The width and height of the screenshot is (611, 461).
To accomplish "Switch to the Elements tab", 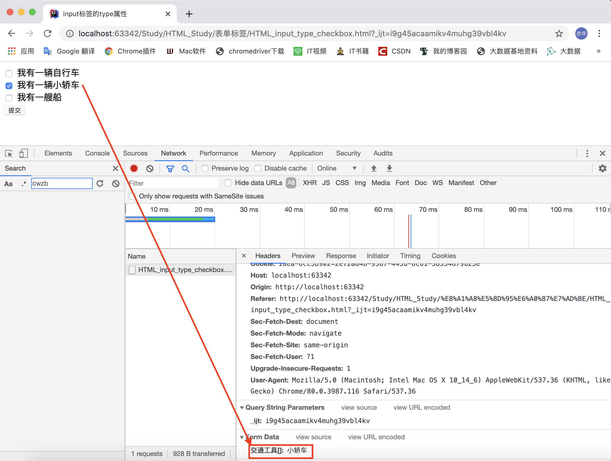I will 58,153.
